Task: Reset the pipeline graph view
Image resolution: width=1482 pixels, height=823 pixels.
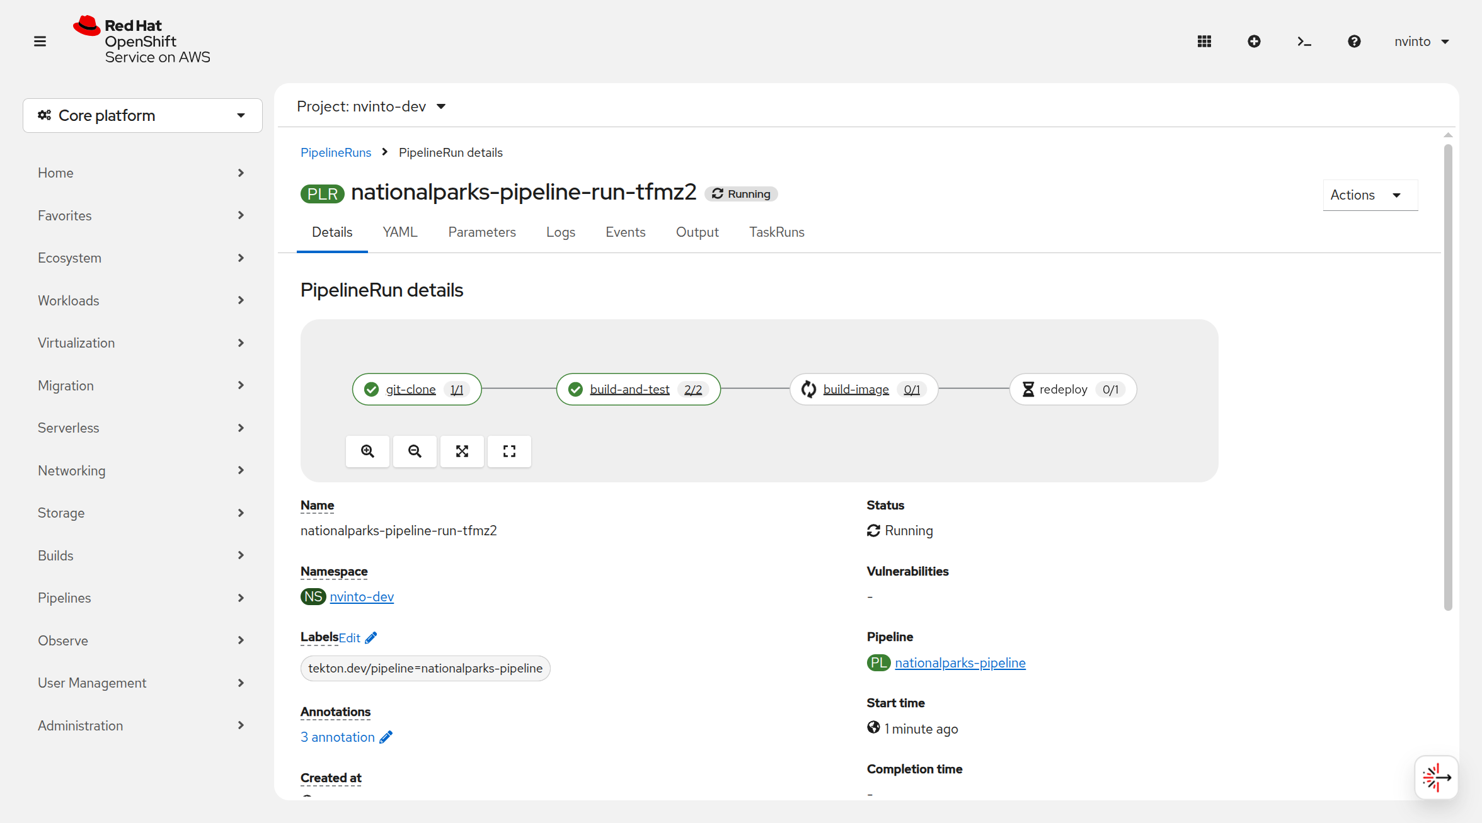Action: tap(509, 451)
